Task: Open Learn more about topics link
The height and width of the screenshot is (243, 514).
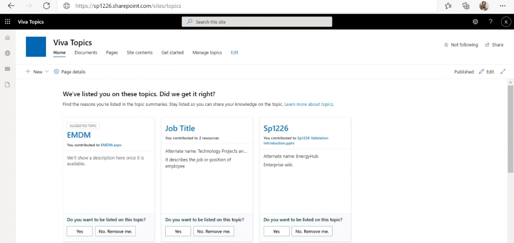Action: pos(309,105)
